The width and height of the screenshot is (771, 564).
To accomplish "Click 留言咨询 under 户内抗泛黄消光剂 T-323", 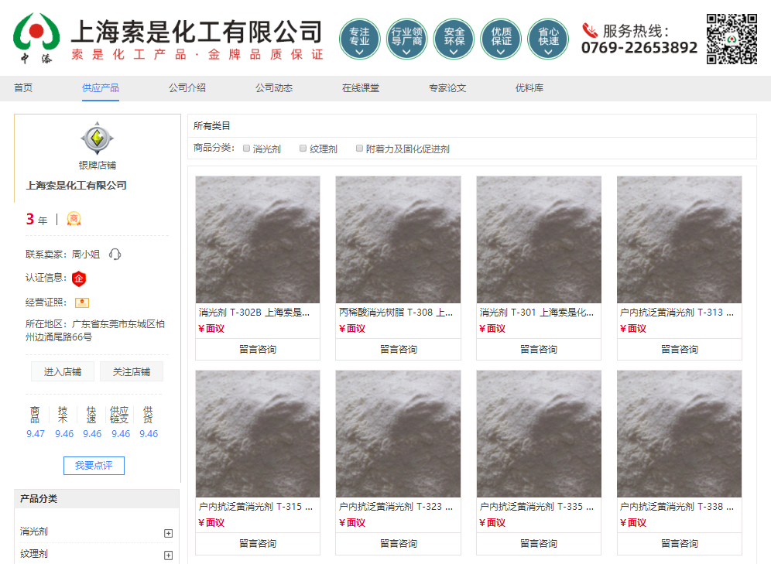I will coord(399,543).
